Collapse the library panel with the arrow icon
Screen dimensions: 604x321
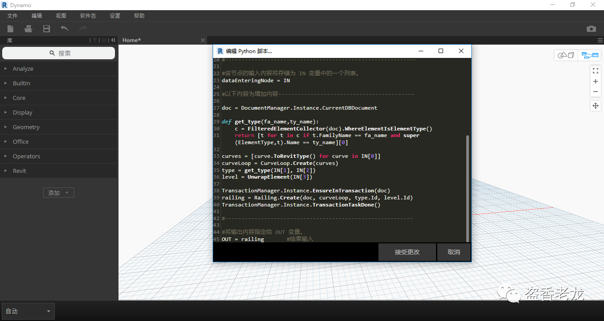113,40
